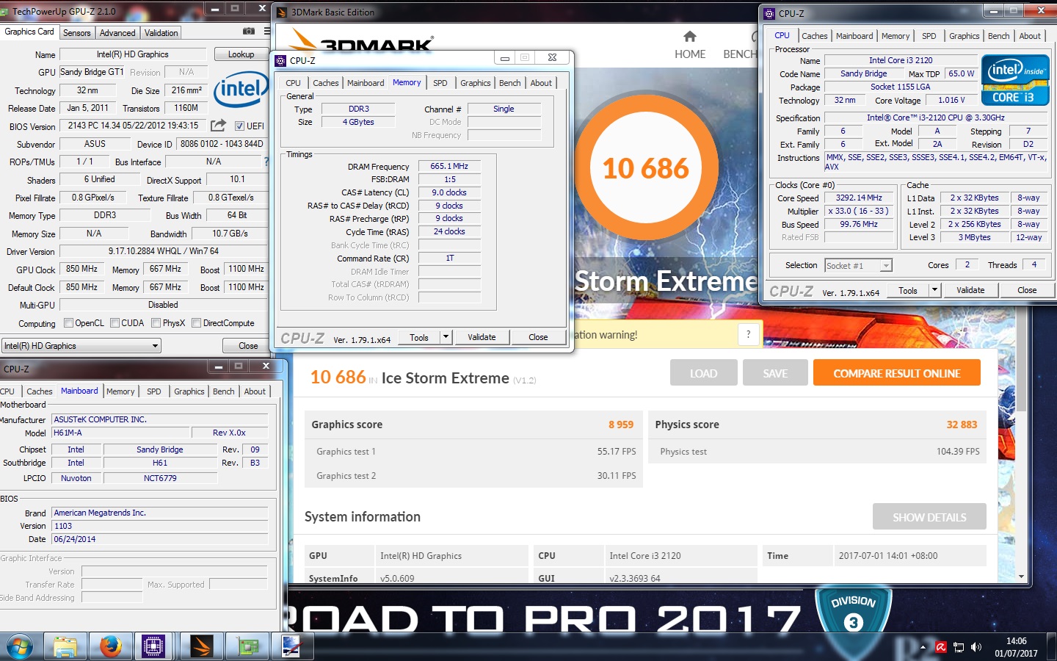Click the Show Details button in 3DMark
The height and width of the screenshot is (661, 1057).
929,517
